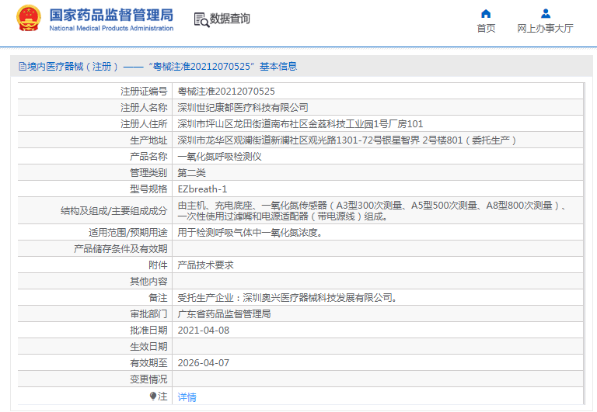Click the approving department 广东省药品监督管理局
The height and width of the screenshot is (412, 597).
pyautogui.click(x=224, y=314)
